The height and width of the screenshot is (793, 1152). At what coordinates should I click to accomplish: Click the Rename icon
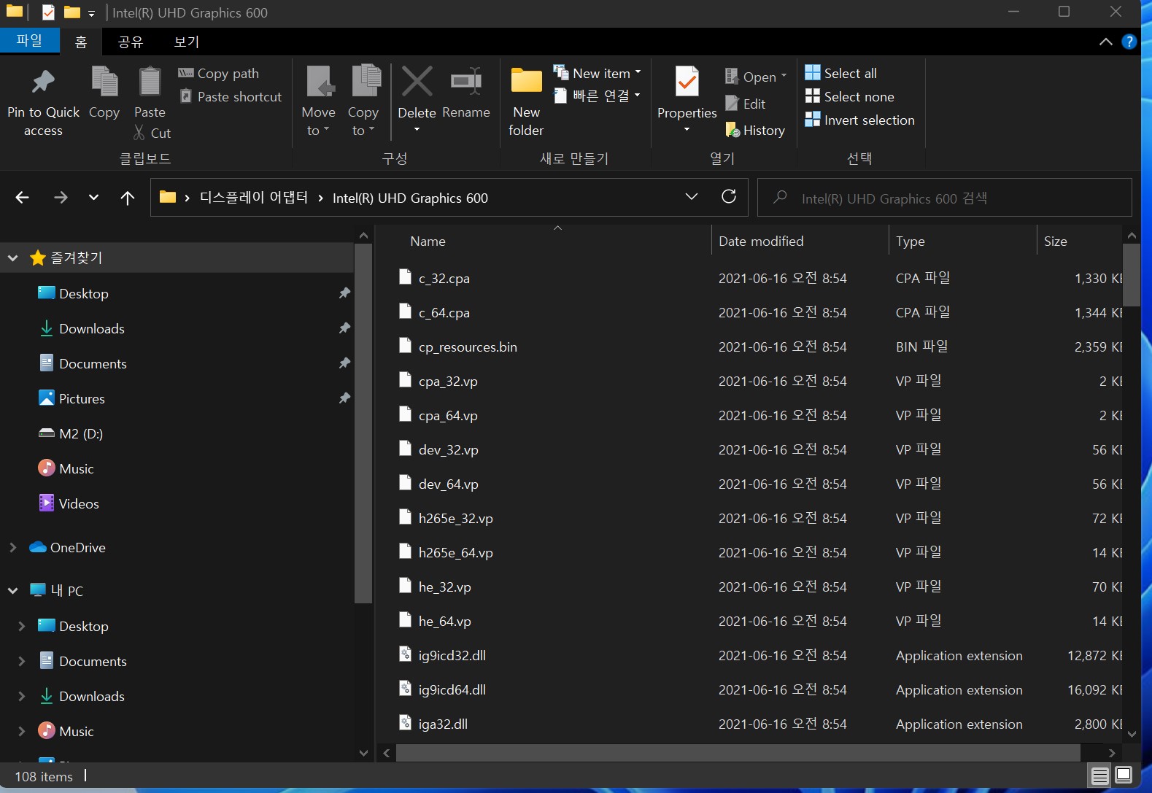pos(465,81)
